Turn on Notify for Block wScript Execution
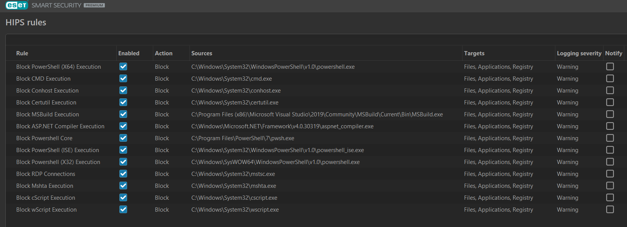The image size is (627, 227). [610, 209]
